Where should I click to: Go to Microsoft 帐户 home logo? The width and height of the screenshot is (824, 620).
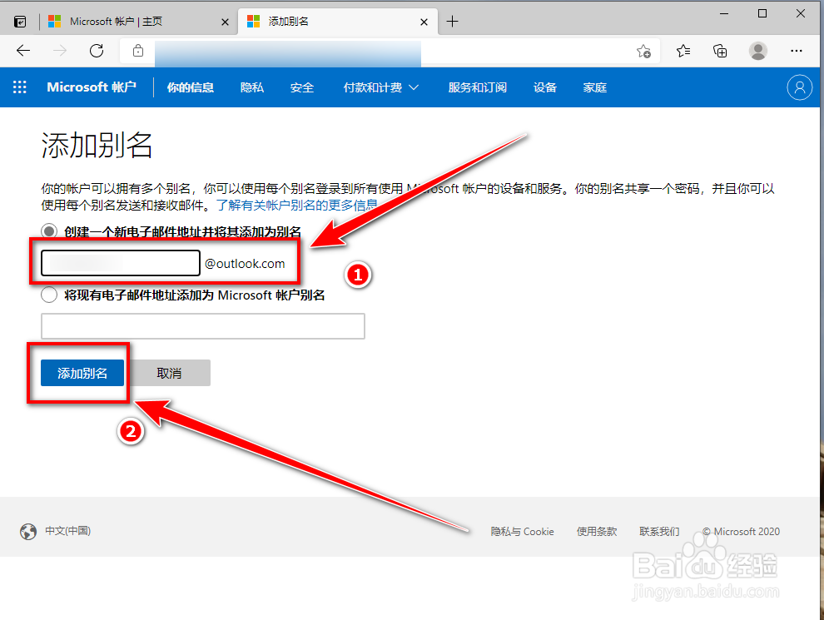pos(92,87)
